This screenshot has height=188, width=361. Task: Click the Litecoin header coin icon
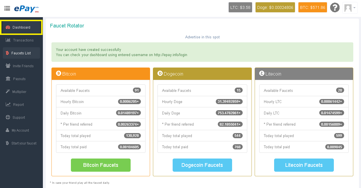[x=262, y=74]
